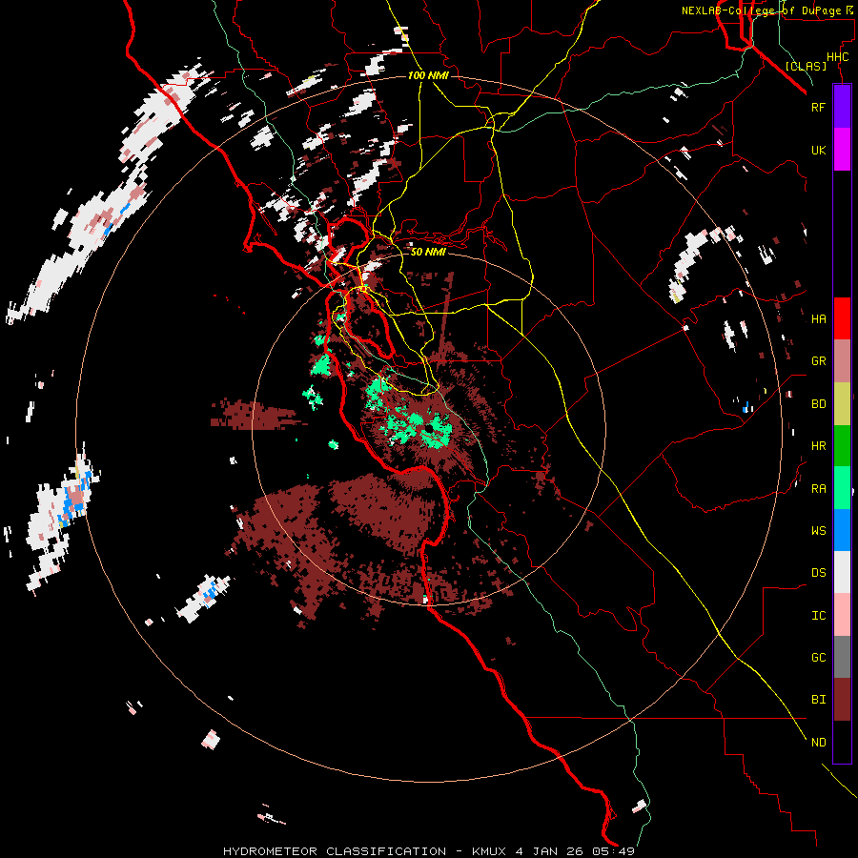The image size is (858, 858).
Task: Click the 'BI' legend label
Action: pos(818,700)
